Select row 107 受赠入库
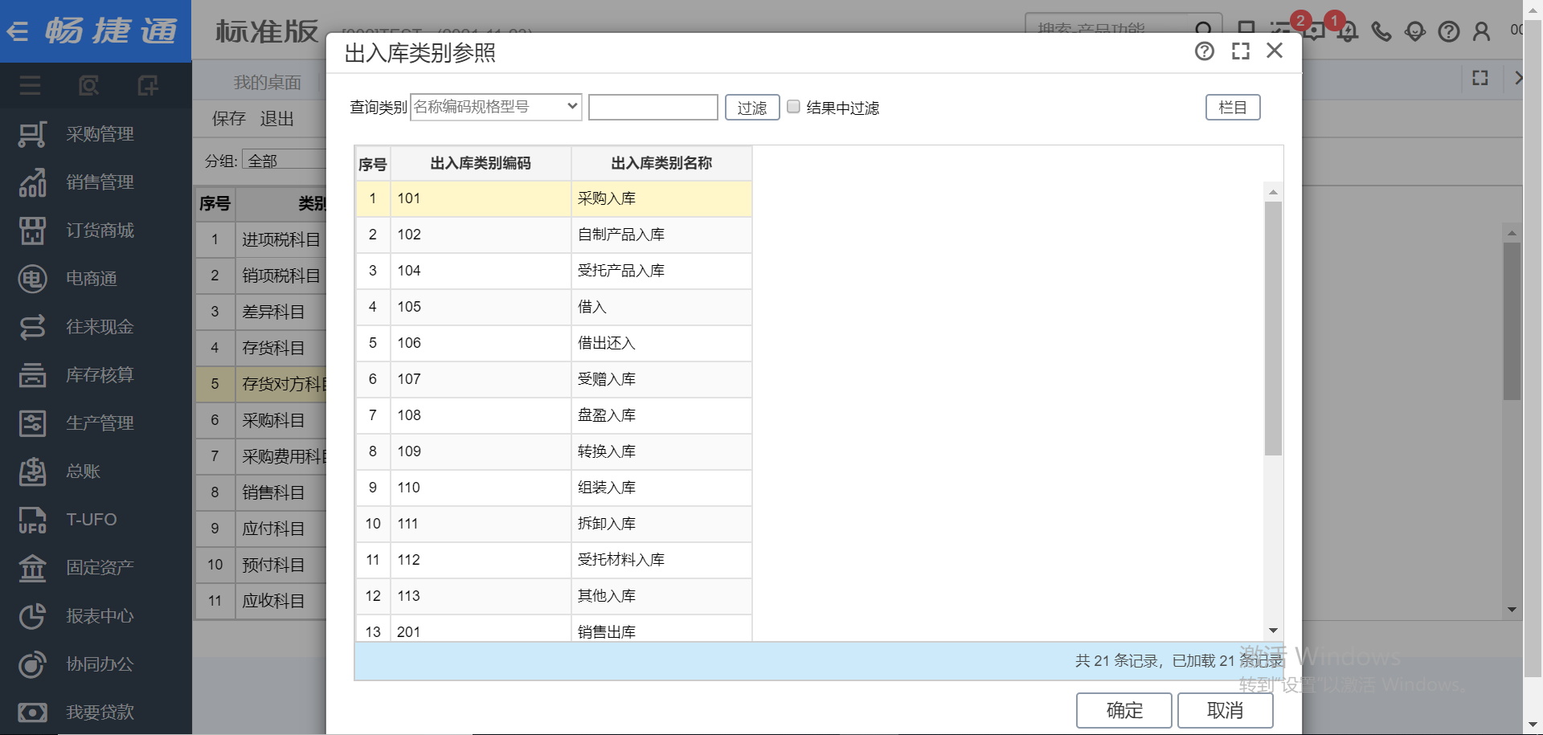 (554, 379)
